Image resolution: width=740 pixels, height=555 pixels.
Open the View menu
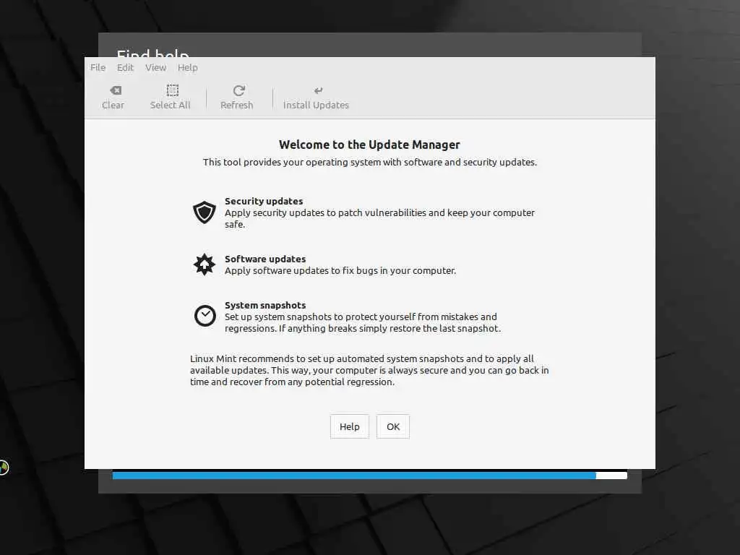[x=155, y=67]
